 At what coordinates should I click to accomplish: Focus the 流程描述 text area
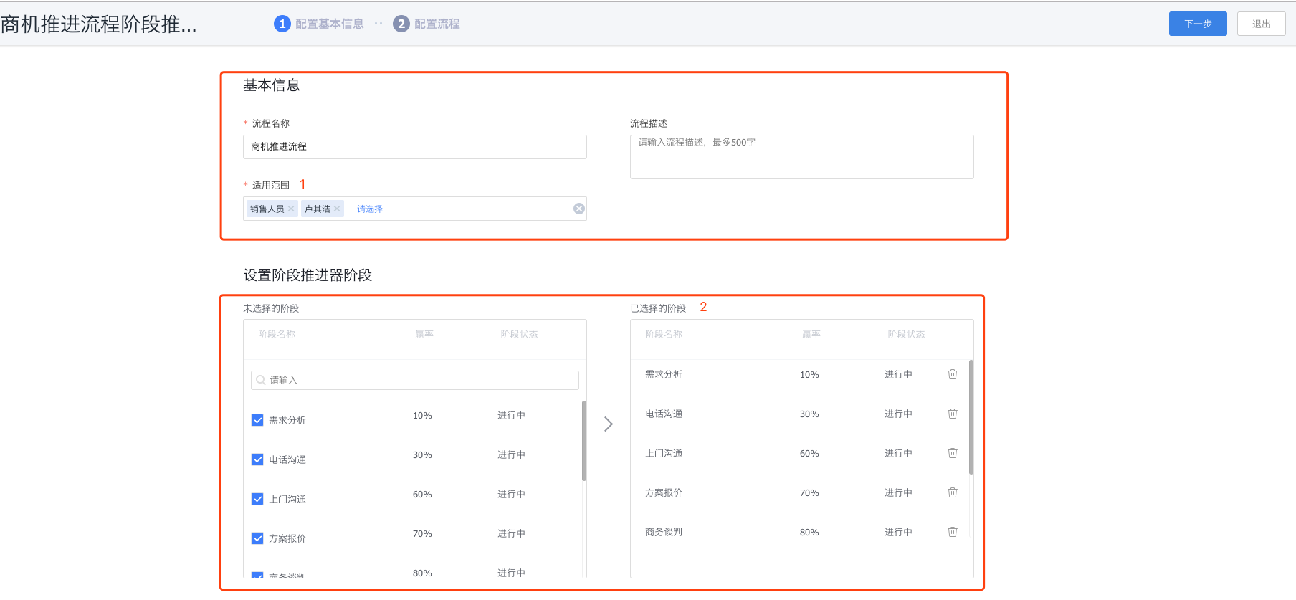(802, 157)
